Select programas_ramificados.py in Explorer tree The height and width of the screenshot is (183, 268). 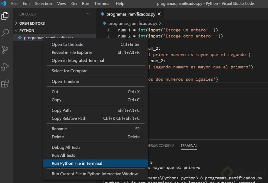(x=54, y=37)
